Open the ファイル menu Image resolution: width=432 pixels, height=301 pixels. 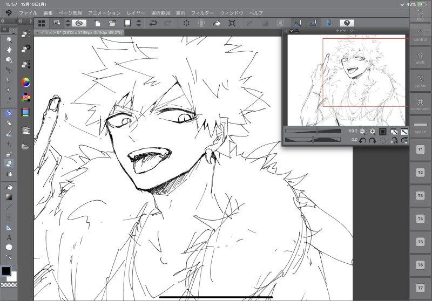click(x=28, y=13)
